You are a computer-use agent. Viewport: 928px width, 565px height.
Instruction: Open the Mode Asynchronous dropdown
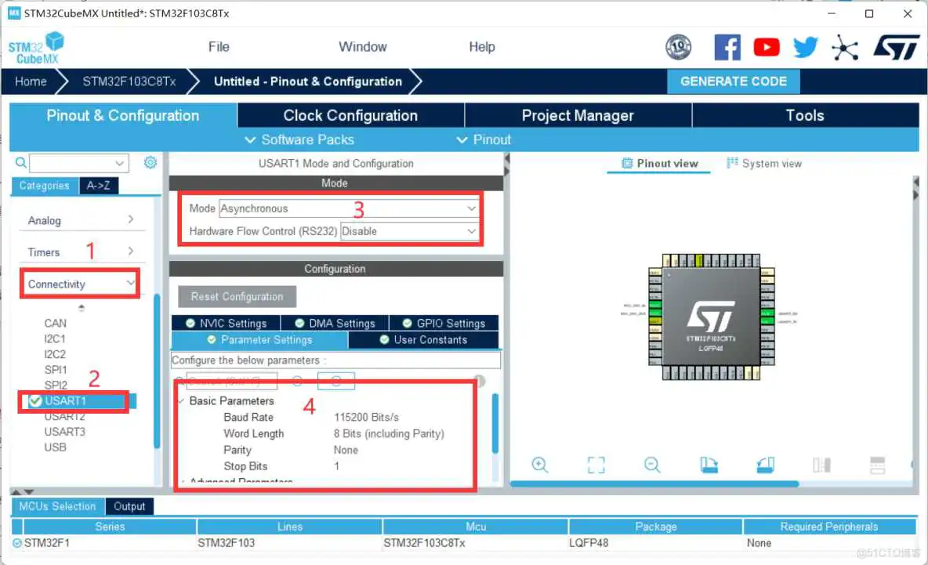pyautogui.click(x=349, y=208)
